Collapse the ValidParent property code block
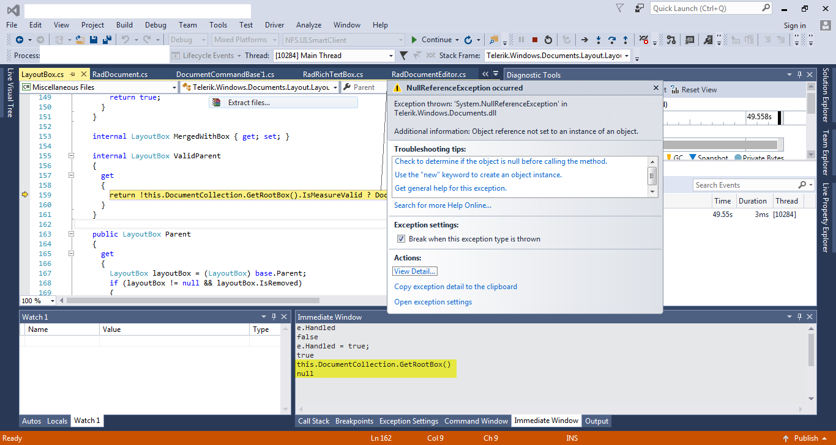The height and width of the screenshot is (445, 836). 72,156
